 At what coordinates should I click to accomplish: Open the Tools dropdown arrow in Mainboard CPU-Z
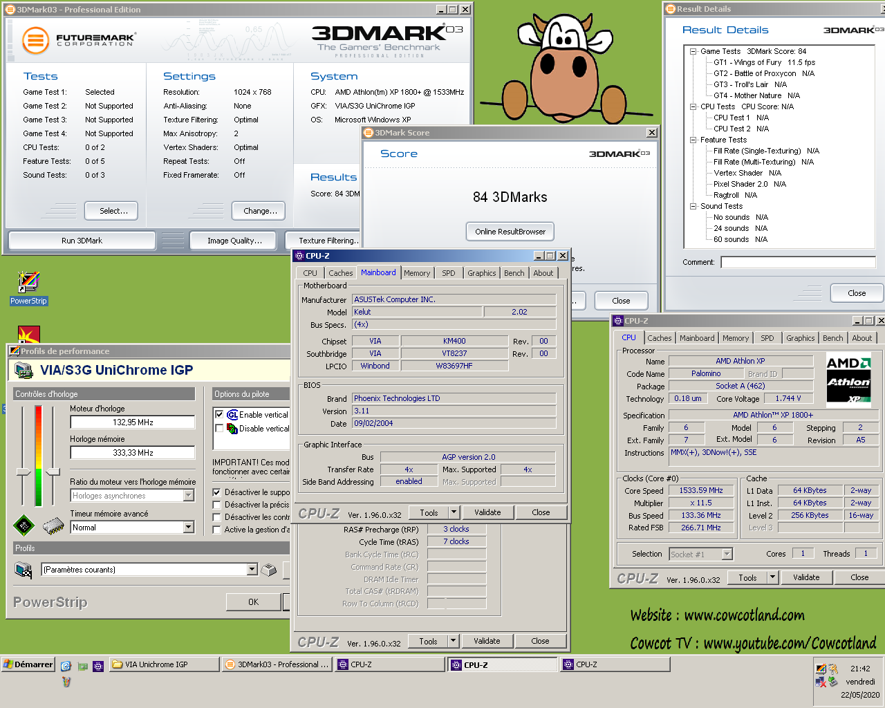coord(454,512)
